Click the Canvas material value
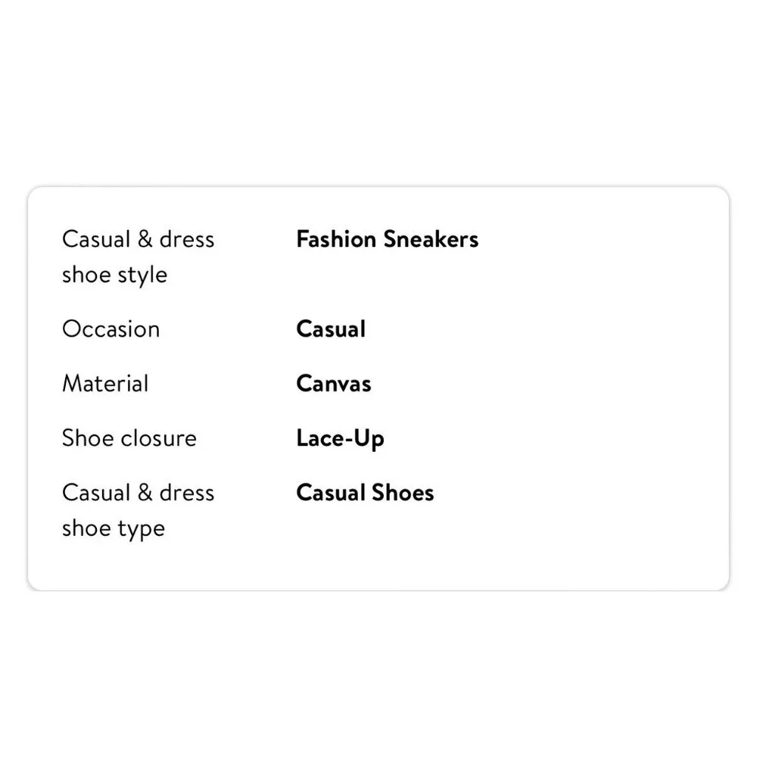The image size is (757, 757). (334, 383)
